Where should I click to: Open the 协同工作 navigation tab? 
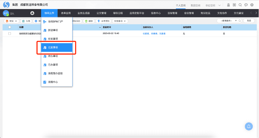click(x=49, y=13)
